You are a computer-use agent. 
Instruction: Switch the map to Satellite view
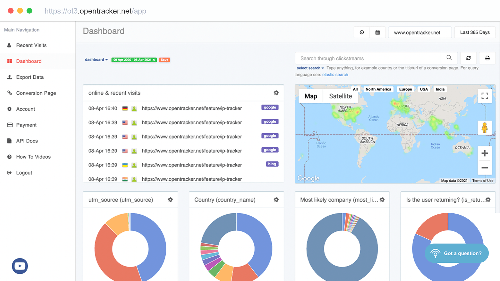click(341, 96)
